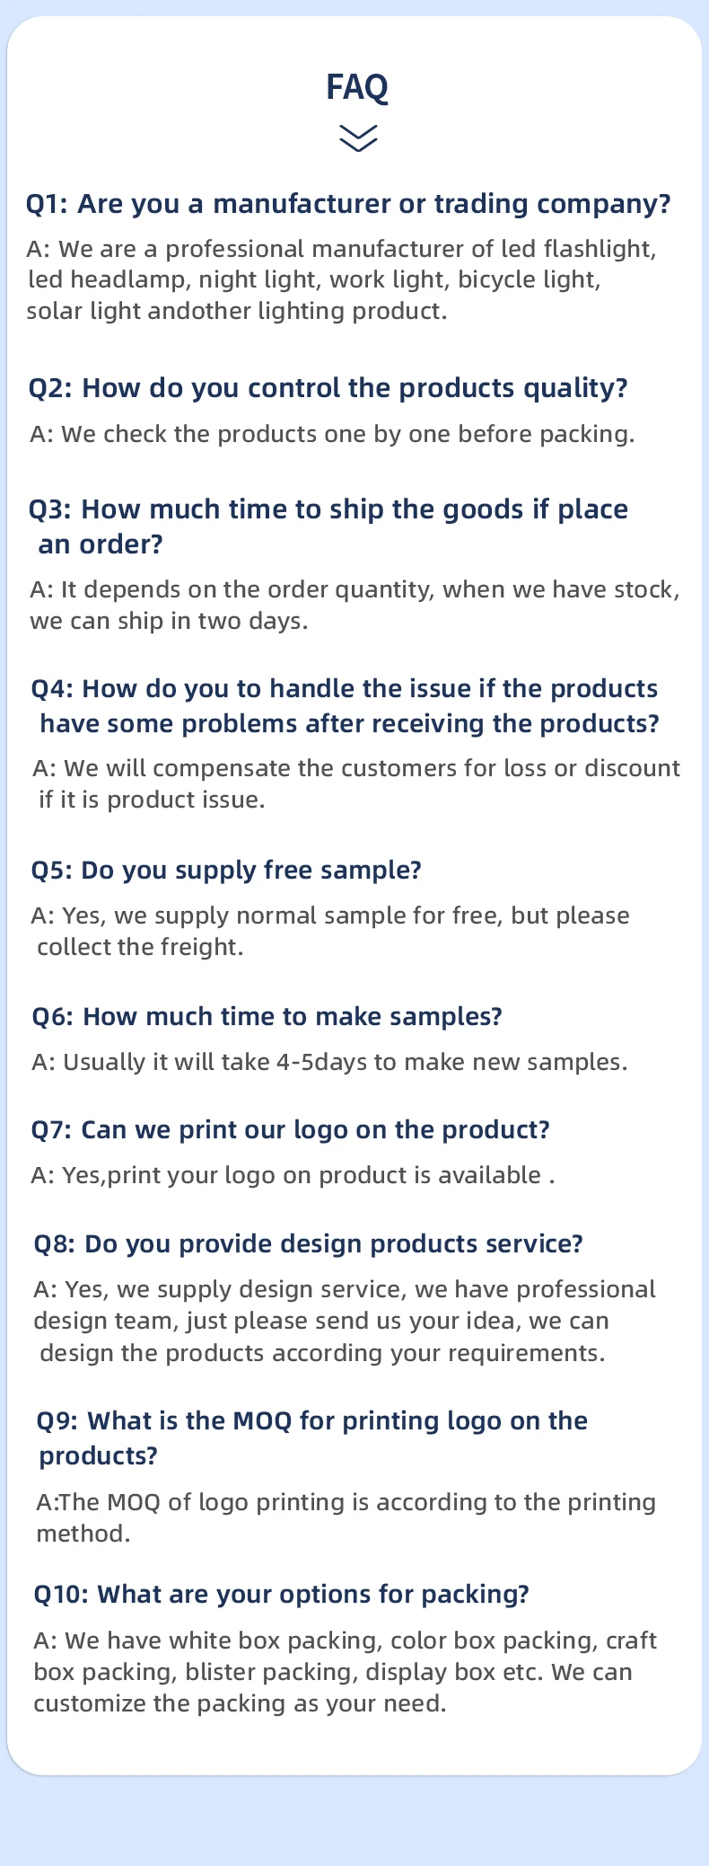Click the answer about shipping in two days

[x=355, y=606]
